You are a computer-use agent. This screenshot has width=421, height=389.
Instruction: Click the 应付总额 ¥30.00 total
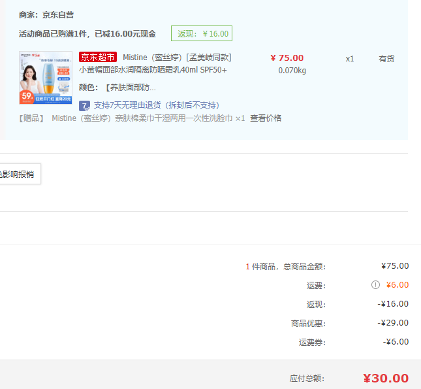click(x=386, y=379)
